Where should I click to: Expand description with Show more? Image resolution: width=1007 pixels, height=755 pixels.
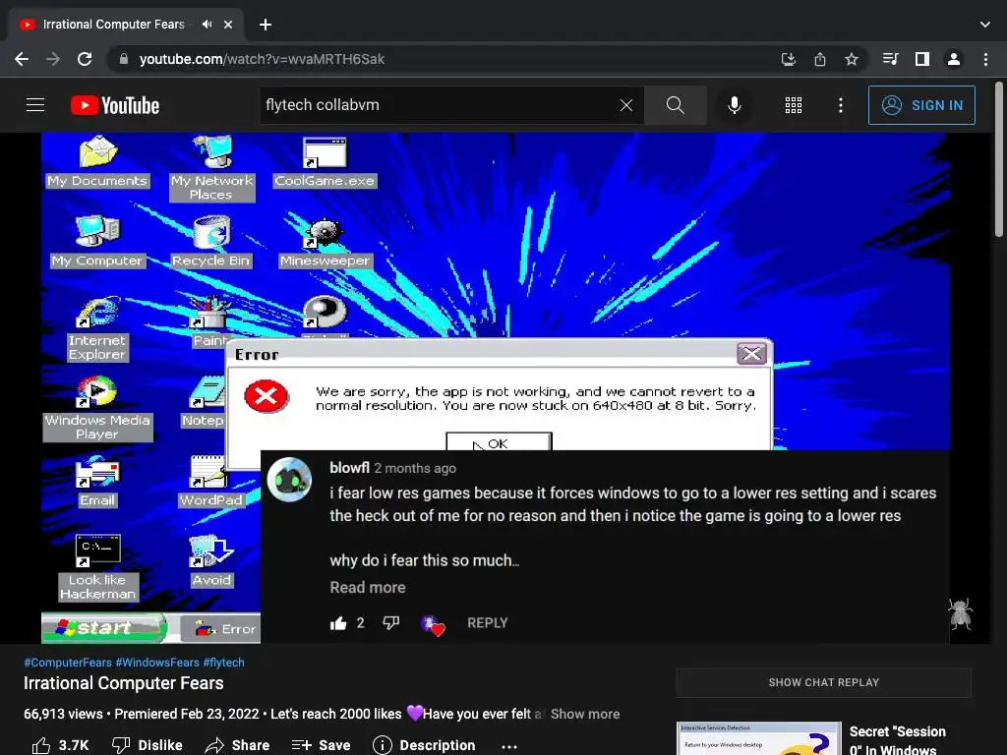[585, 714]
